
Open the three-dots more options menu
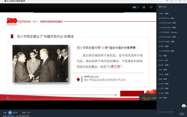click(x=151, y=7)
